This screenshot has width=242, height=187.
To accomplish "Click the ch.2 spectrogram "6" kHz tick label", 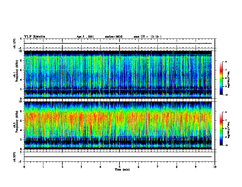I will [21, 121].
